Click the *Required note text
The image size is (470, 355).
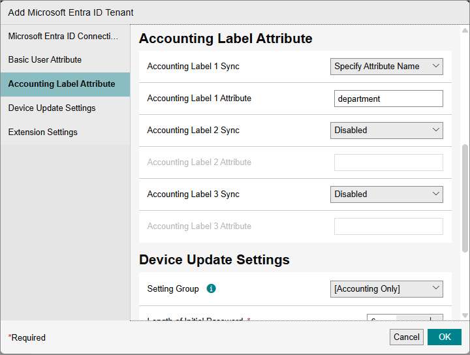27,337
